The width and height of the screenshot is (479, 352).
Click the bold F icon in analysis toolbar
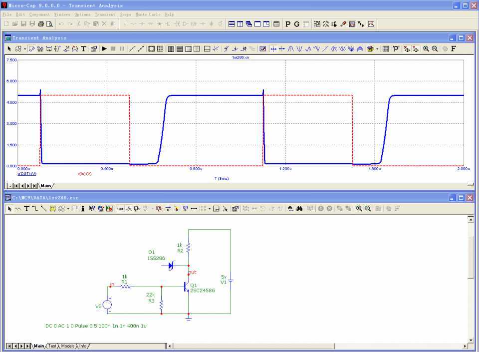click(454, 48)
